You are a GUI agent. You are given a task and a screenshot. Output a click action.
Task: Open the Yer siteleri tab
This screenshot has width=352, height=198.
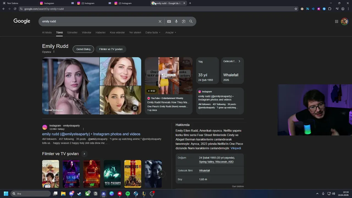(135, 32)
